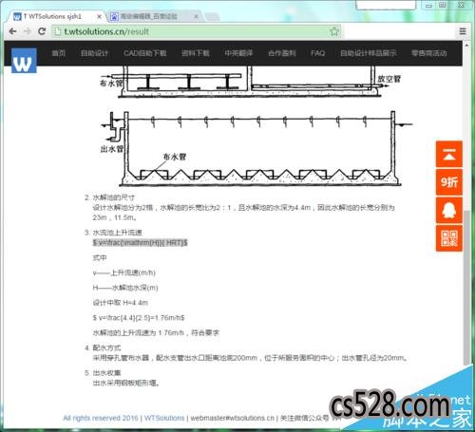Open the FAQ navigation item
This screenshot has width=475, height=432.
point(317,53)
